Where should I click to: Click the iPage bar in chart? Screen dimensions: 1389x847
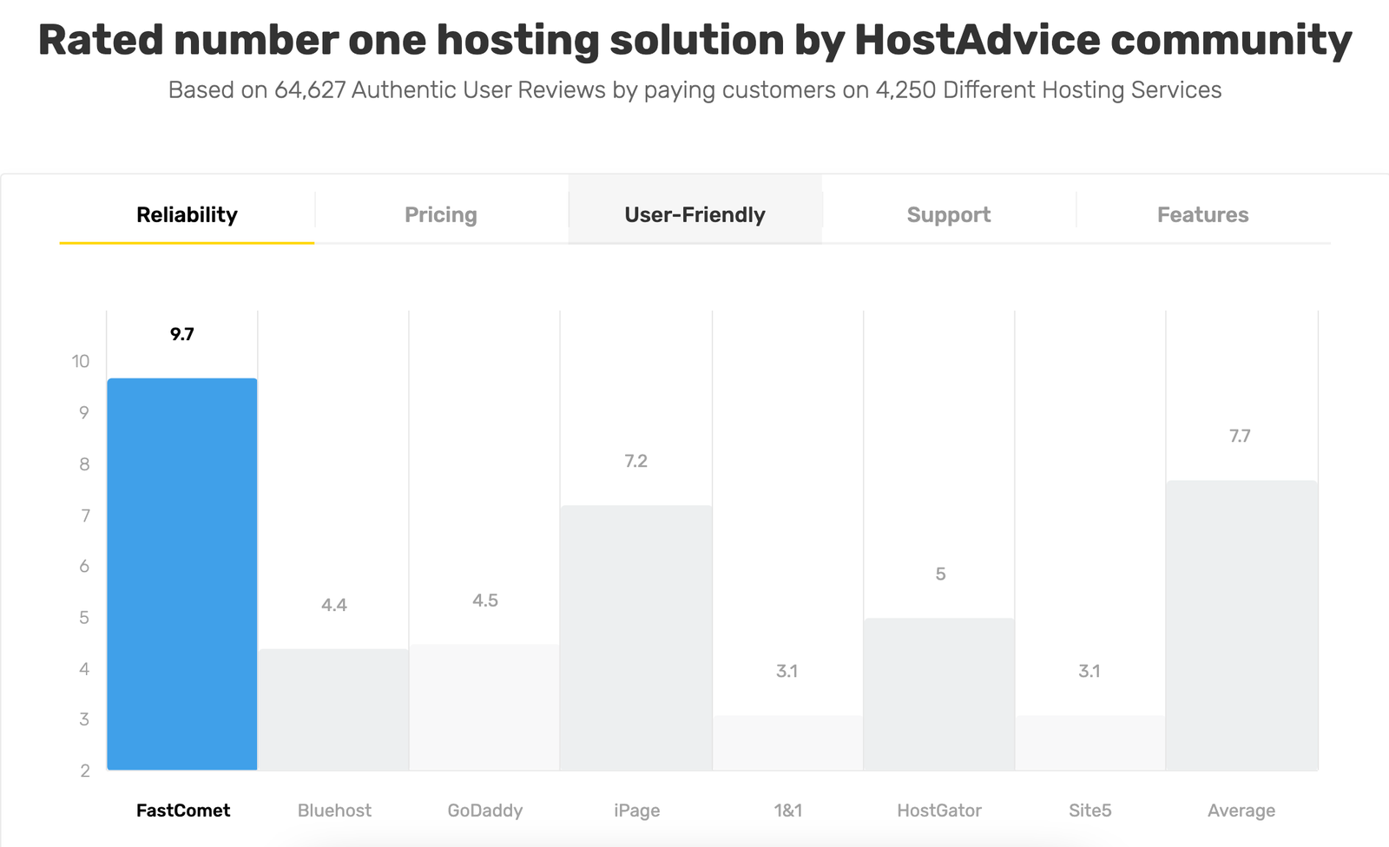click(635, 637)
